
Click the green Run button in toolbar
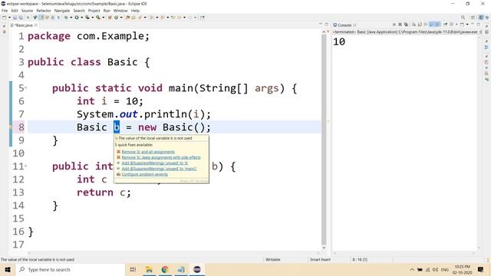point(77,18)
